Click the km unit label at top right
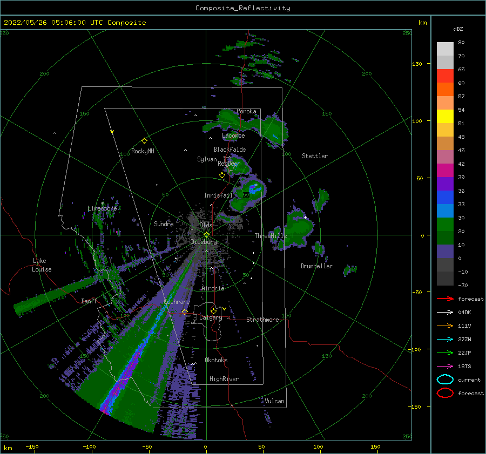The height and width of the screenshot is (454, 486). pos(422,23)
